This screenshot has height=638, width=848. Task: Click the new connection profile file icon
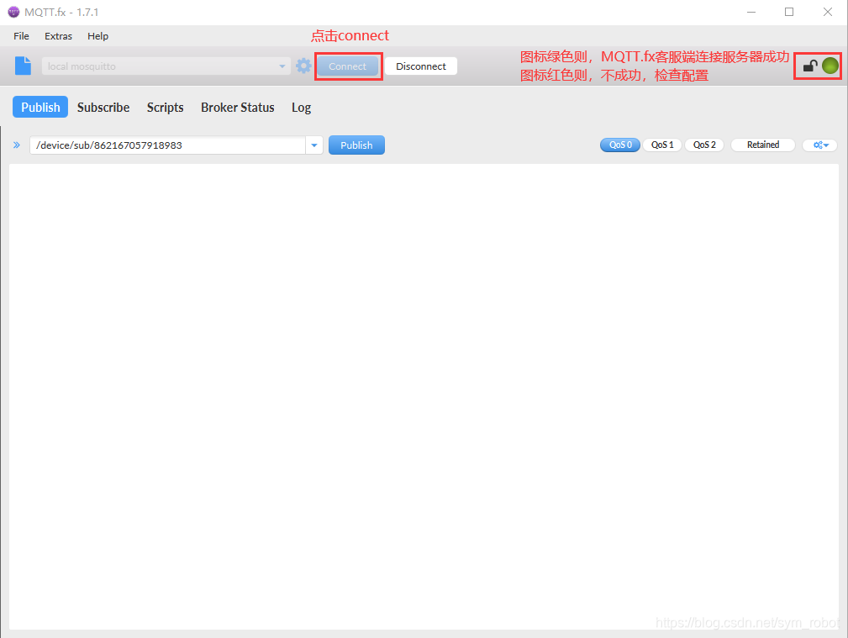pyautogui.click(x=23, y=66)
